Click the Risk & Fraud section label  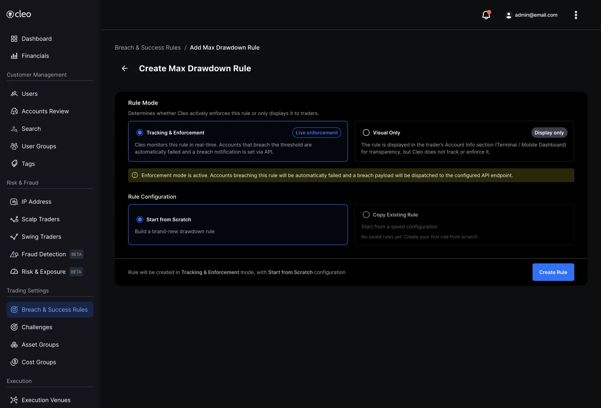[23, 183]
